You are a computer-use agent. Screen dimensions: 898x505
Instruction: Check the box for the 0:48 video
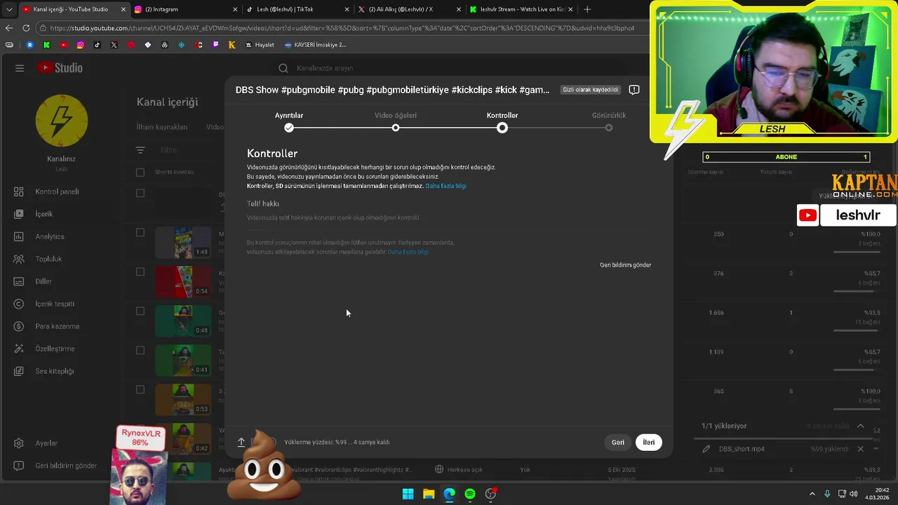[x=140, y=311]
